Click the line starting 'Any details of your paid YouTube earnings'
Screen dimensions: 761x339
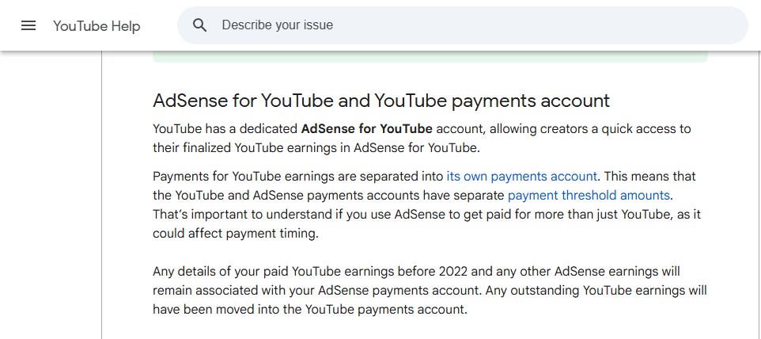tap(416, 272)
